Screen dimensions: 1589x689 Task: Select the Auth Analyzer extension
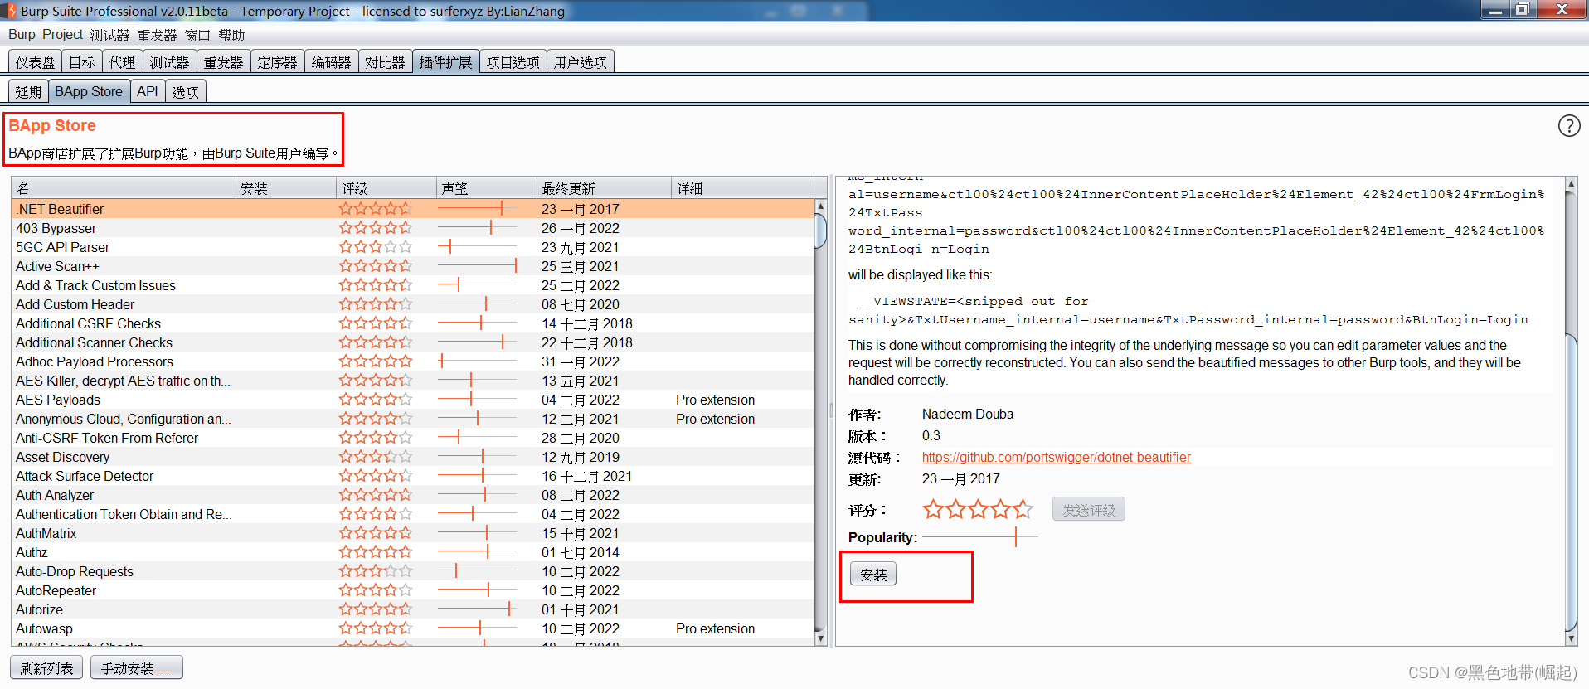pyautogui.click(x=413, y=495)
